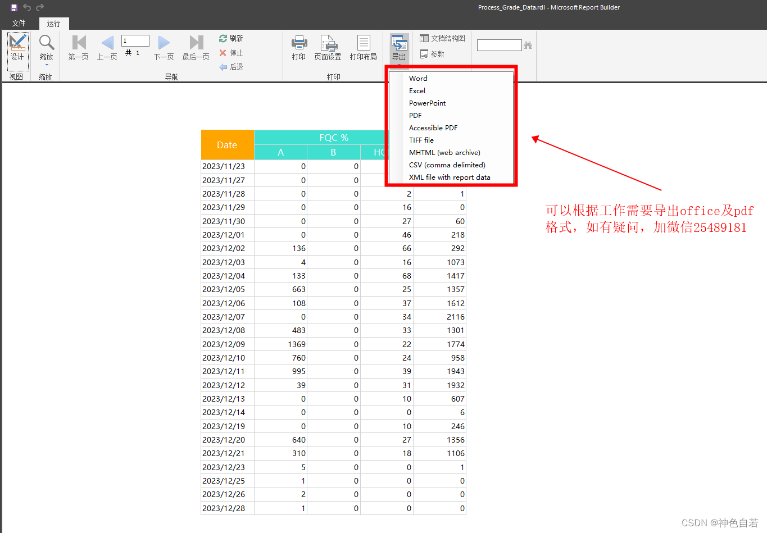This screenshot has height=533, width=767.
Task: Export report as PowerPoint
Action: click(x=451, y=103)
